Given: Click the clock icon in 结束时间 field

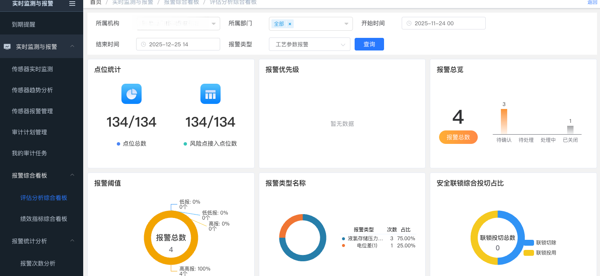Looking at the screenshot, I should [143, 44].
